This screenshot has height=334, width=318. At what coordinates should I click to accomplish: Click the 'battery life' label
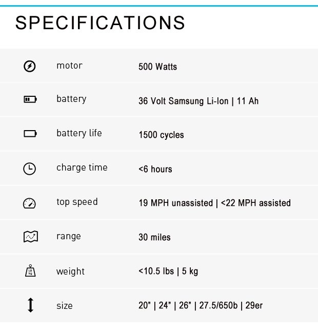tap(79, 133)
